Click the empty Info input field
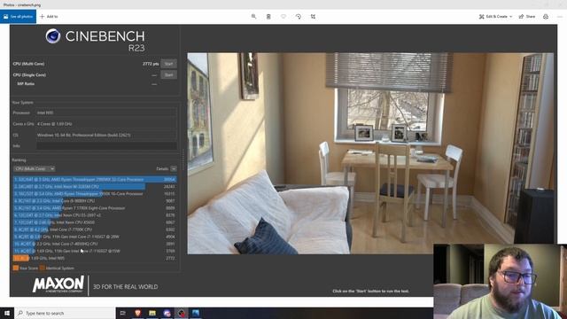The width and height of the screenshot is (567, 319). click(106, 145)
